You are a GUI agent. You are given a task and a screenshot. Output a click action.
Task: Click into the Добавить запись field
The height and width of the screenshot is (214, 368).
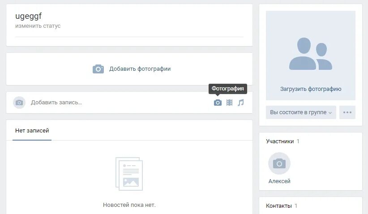point(56,103)
